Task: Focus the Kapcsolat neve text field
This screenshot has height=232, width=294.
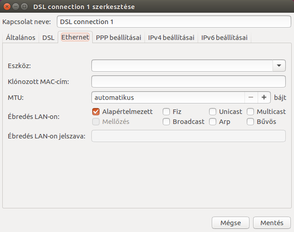Action: [174, 22]
